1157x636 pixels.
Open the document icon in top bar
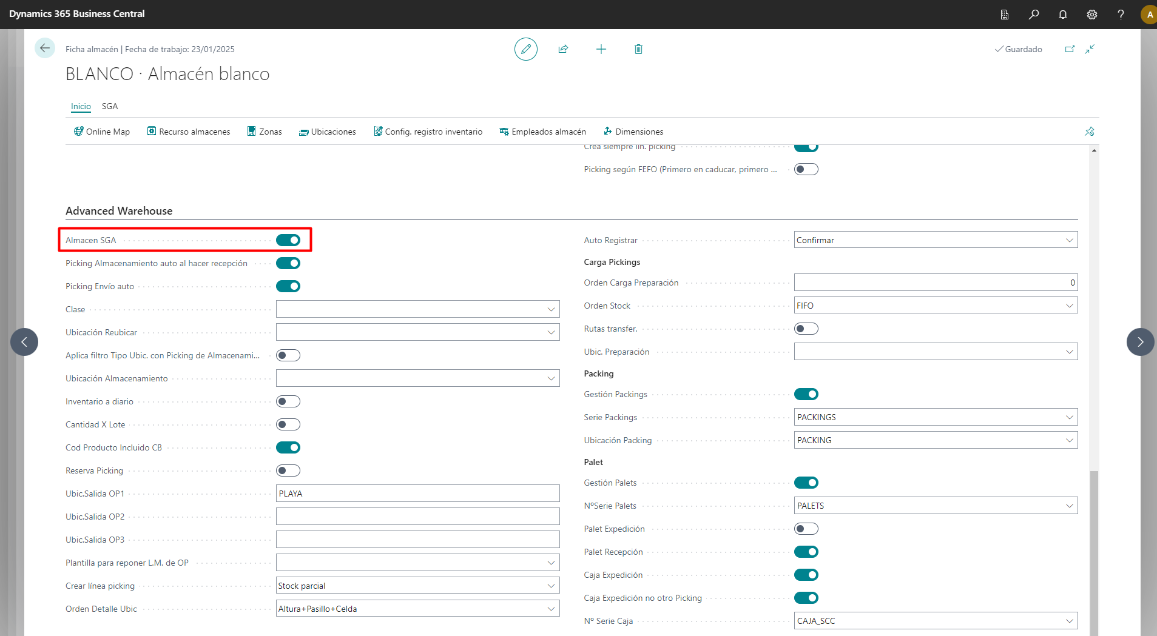tap(1005, 15)
